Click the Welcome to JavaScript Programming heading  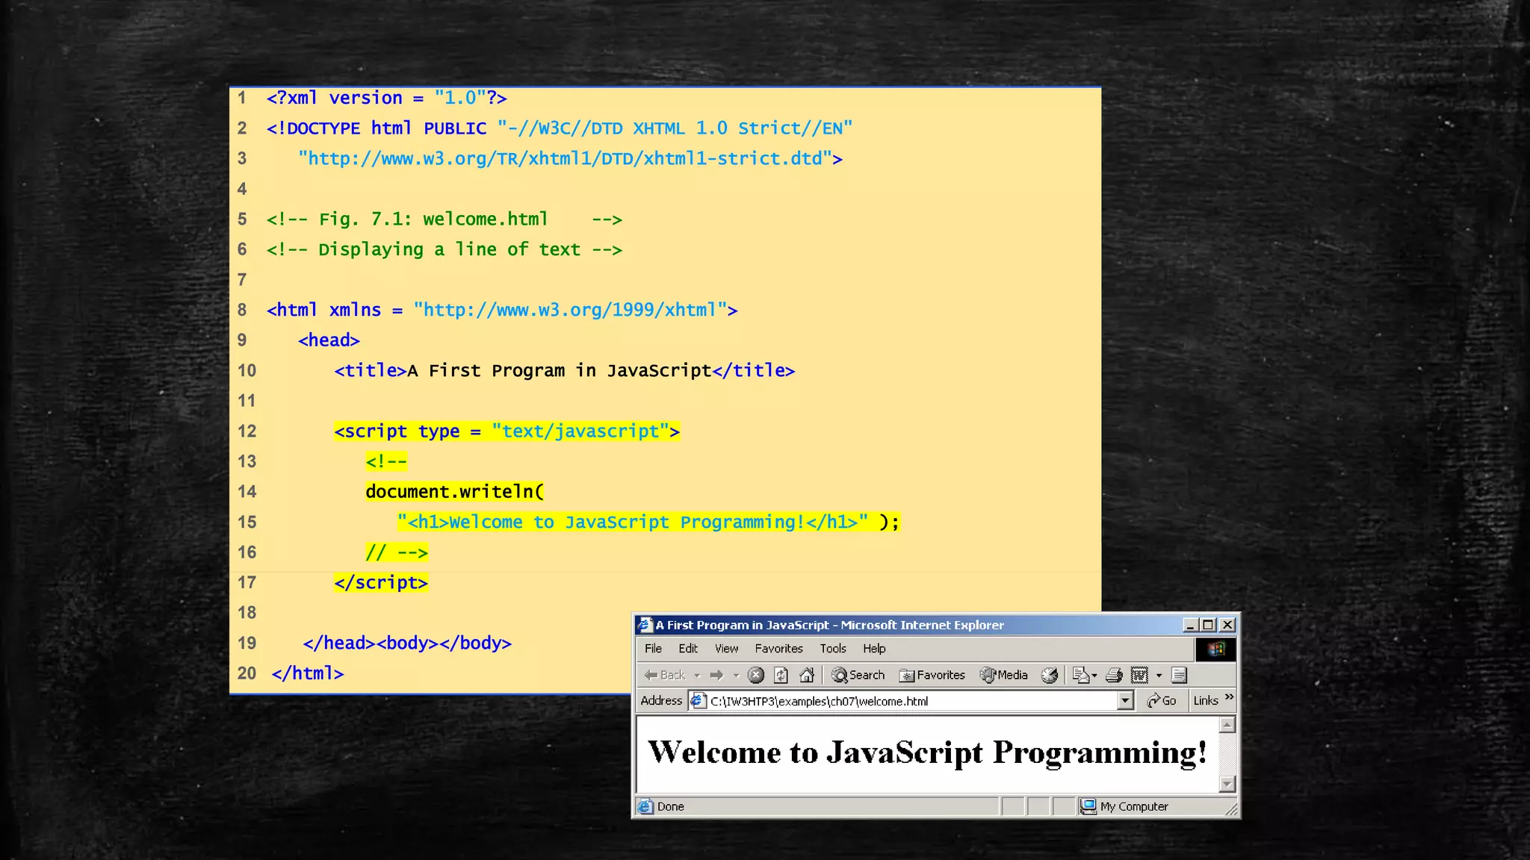[x=927, y=752]
